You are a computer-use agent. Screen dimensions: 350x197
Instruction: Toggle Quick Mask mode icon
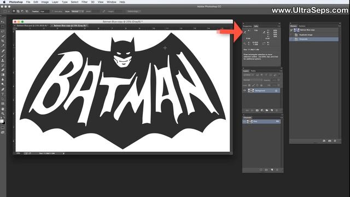click(3, 128)
